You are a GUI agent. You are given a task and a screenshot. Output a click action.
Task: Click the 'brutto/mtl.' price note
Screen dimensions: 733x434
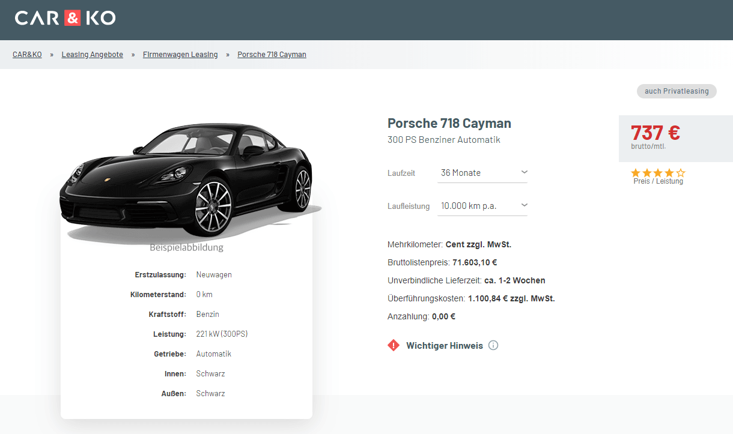pos(648,146)
